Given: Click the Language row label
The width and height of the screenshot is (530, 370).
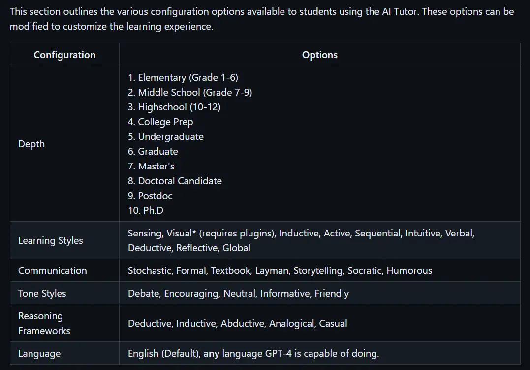Looking at the screenshot, I should pyautogui.click(x=39, y=353).
